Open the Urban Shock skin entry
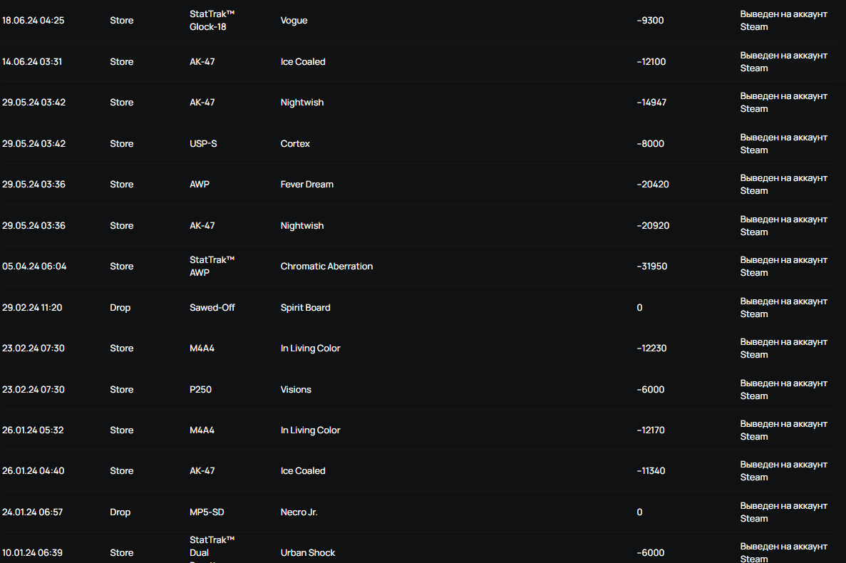This screenshot has width=846, height=563. coord(307,553)
